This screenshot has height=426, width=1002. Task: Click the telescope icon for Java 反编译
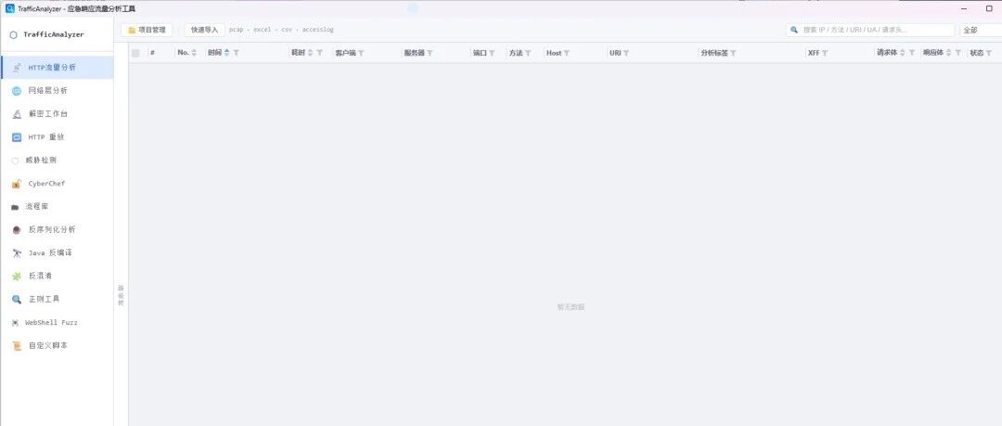pos(17,253)
